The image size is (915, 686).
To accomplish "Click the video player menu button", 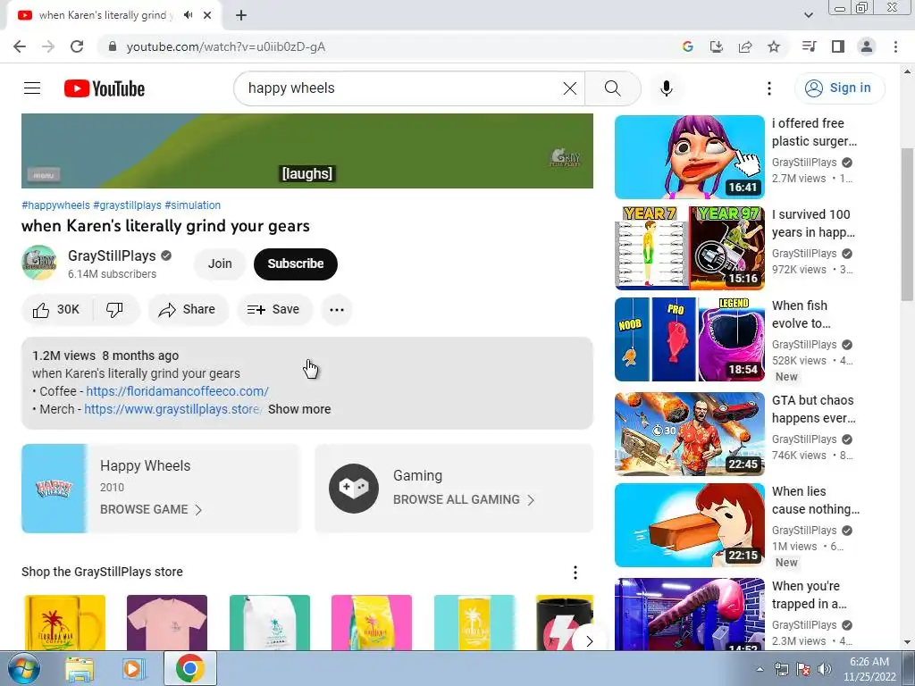I will click(x=43, y=174).
